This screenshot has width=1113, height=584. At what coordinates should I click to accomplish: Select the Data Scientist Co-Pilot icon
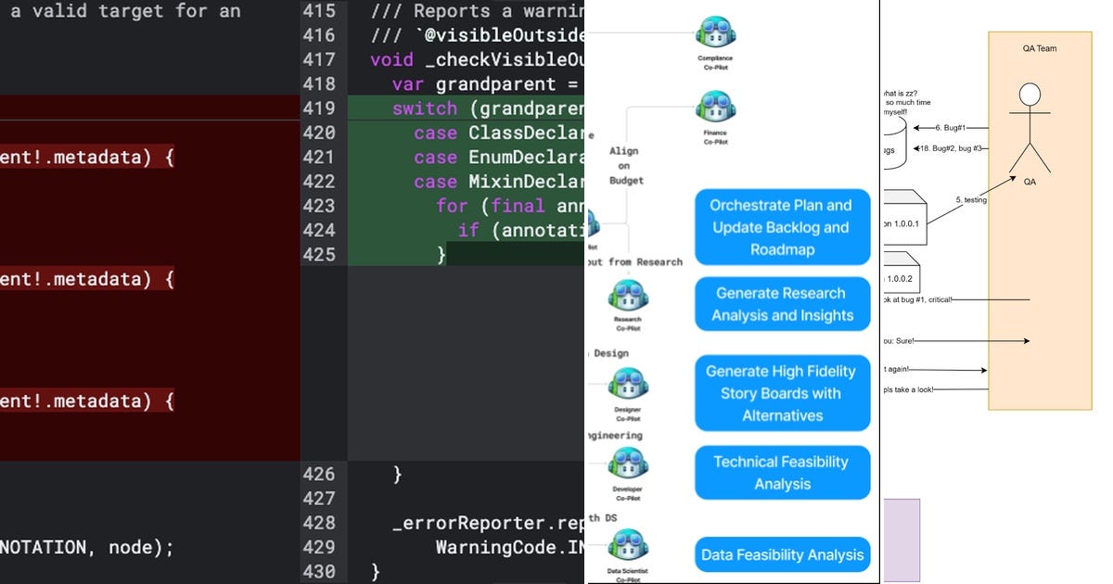(631, 542)
